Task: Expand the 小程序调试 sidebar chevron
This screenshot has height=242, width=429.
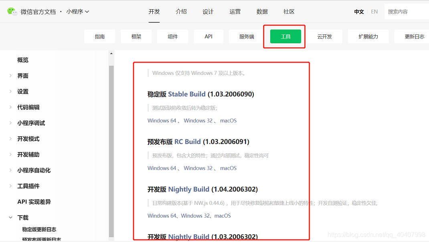Action: pyautogui.click(x=10, y=123)
